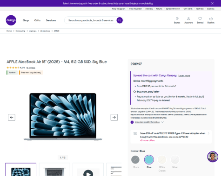The height and width of the screenshot is (176, 221).
Task: Select first MacBook front thumbnail
Action: (x=21, y=170)
